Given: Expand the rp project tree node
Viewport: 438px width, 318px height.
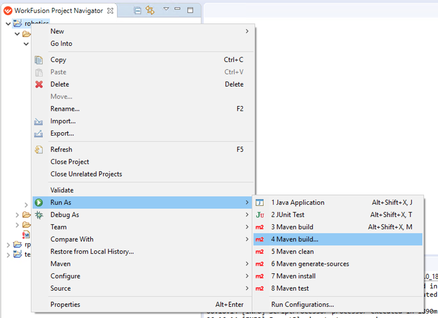Looking at the screenshot, I should [x=8, y=245].
